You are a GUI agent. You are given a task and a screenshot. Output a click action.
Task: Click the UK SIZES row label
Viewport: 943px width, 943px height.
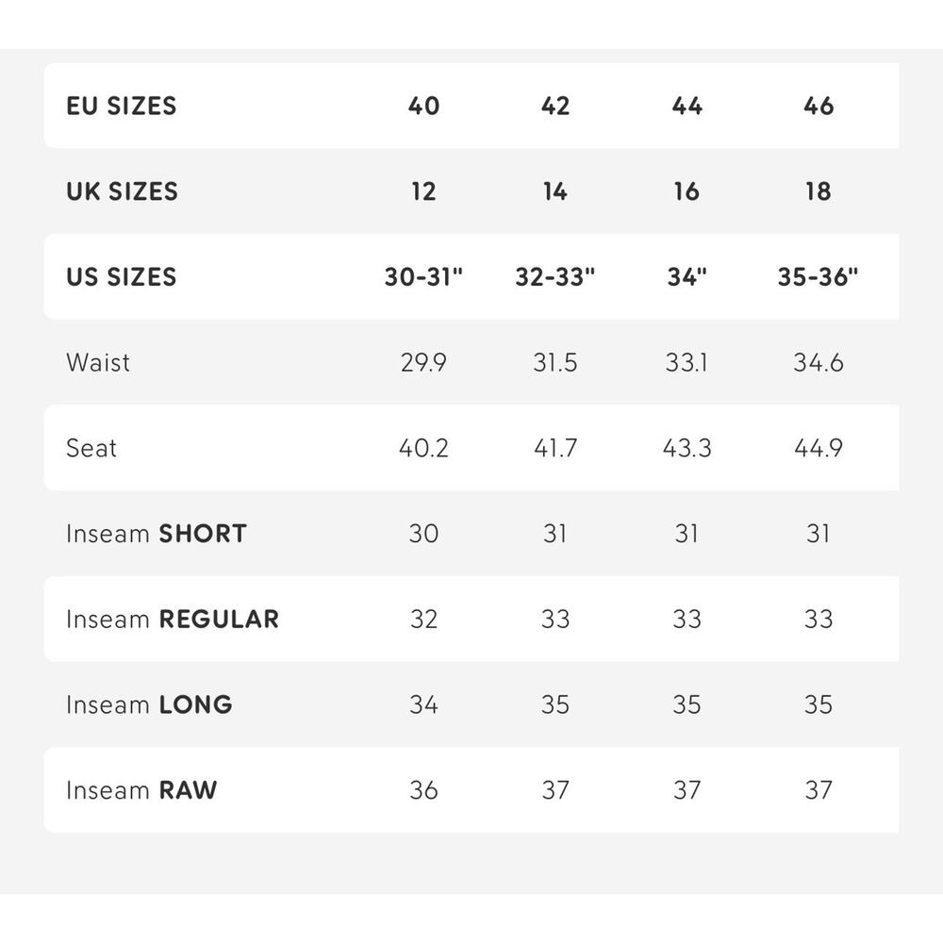[x=122, y=191]
